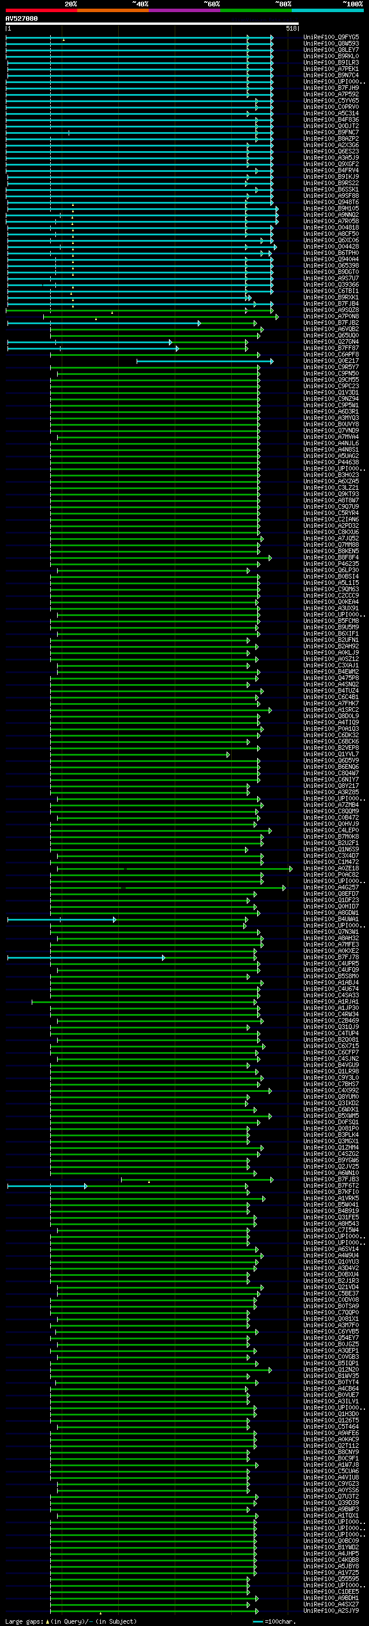
Task: Select hit label UniRef100_Q7U3T2
Action: [x=331, y=1498]
